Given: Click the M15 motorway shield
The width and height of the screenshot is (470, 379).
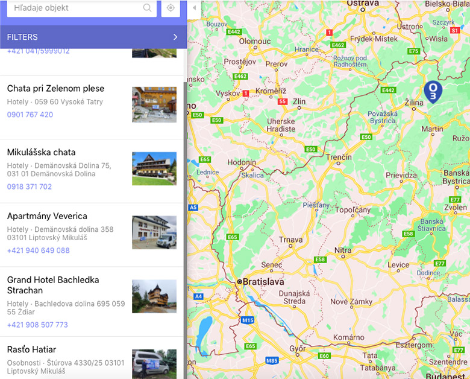Looking at the screenshot, I should click(248, 320).
